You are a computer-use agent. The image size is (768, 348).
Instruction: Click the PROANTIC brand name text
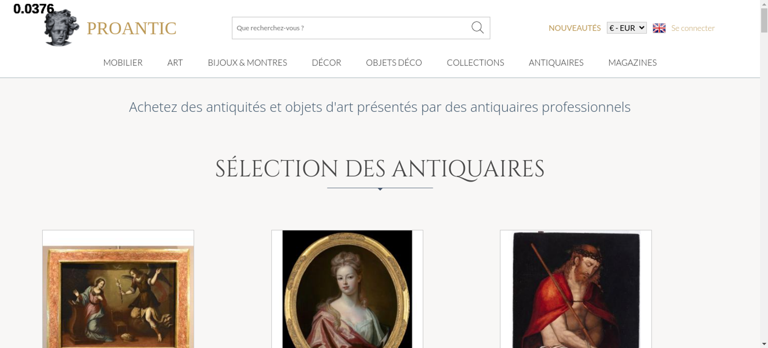click(131, 28)
